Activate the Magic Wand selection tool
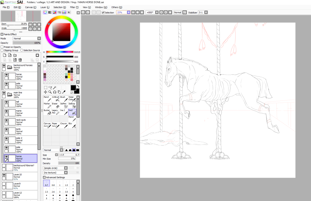Image resolution: width=311 pixels, height=201 pixels. pyautogui.click(x=55, y=87)
